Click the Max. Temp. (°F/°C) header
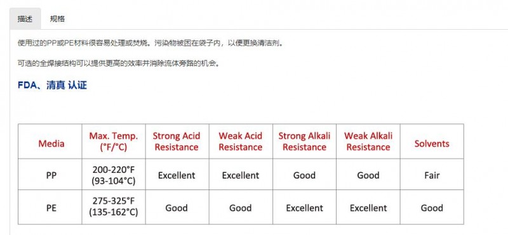Viewport: 508px width, 235px height. 114,141
